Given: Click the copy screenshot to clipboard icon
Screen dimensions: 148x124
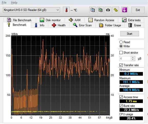Looking at the screenshot, I should (100, 10).
